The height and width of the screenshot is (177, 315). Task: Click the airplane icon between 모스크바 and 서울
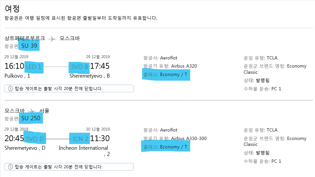pos(32,111)
